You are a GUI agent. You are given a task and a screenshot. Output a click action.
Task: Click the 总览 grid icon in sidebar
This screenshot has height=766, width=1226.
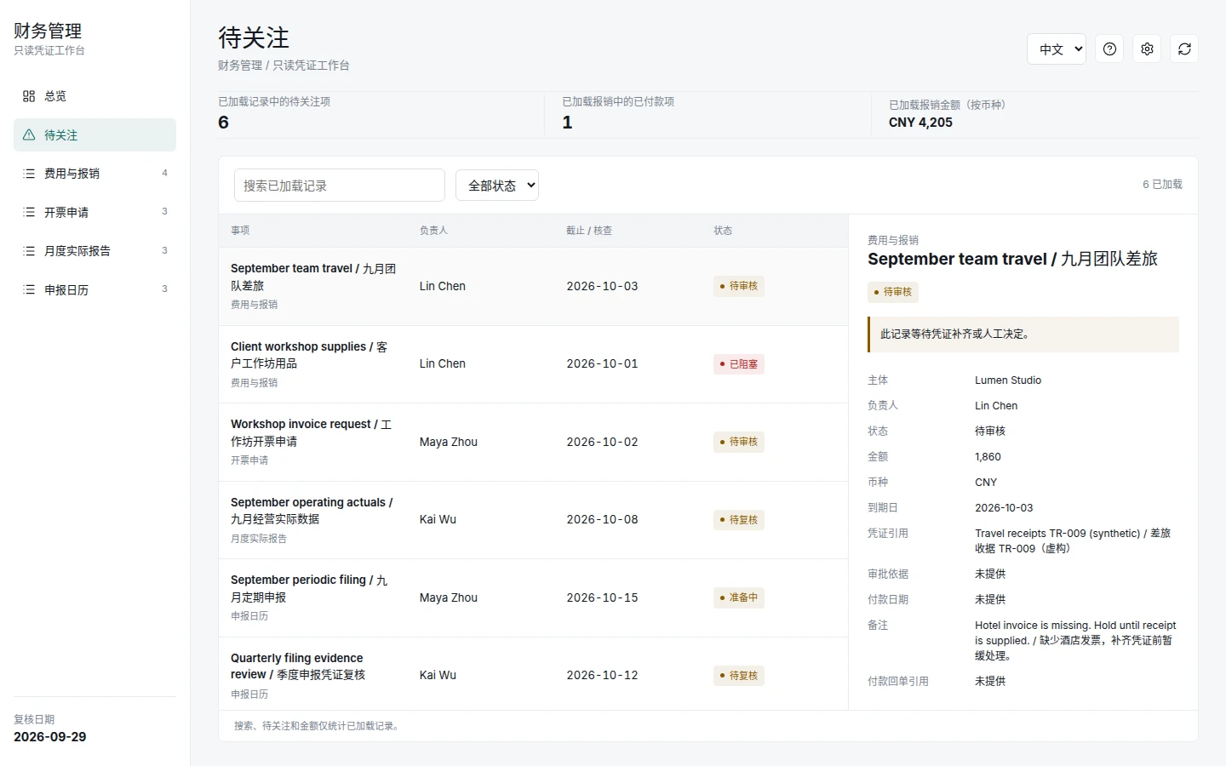pyautogui.click(x=29, y=96)
